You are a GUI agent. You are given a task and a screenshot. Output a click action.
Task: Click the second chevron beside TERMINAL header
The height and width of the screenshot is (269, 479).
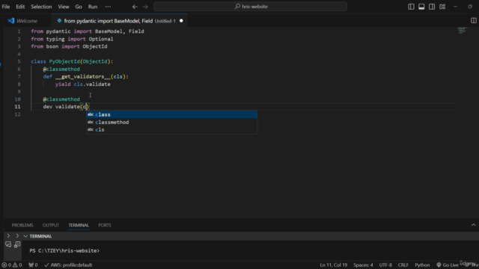click(x=17, y=236)
